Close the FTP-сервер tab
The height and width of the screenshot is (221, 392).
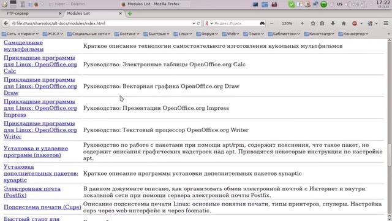[60, 14]
